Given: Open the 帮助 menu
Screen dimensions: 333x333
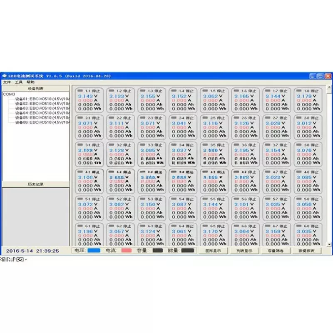Looking at the screenshot, I should click(x=30, y=82).
